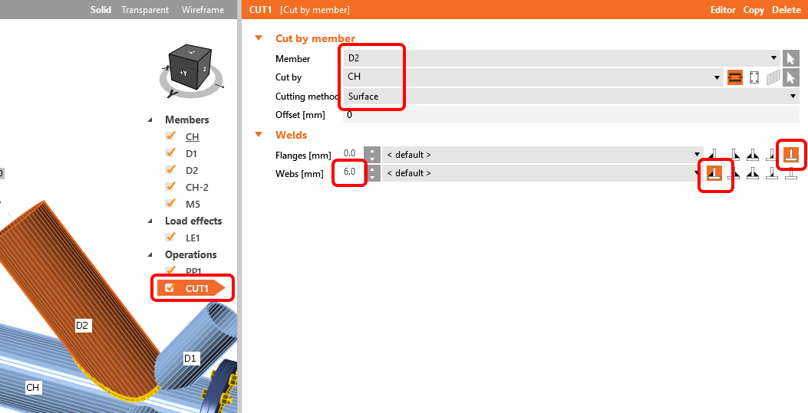Collapse the Cut by member section

point(259,38)
